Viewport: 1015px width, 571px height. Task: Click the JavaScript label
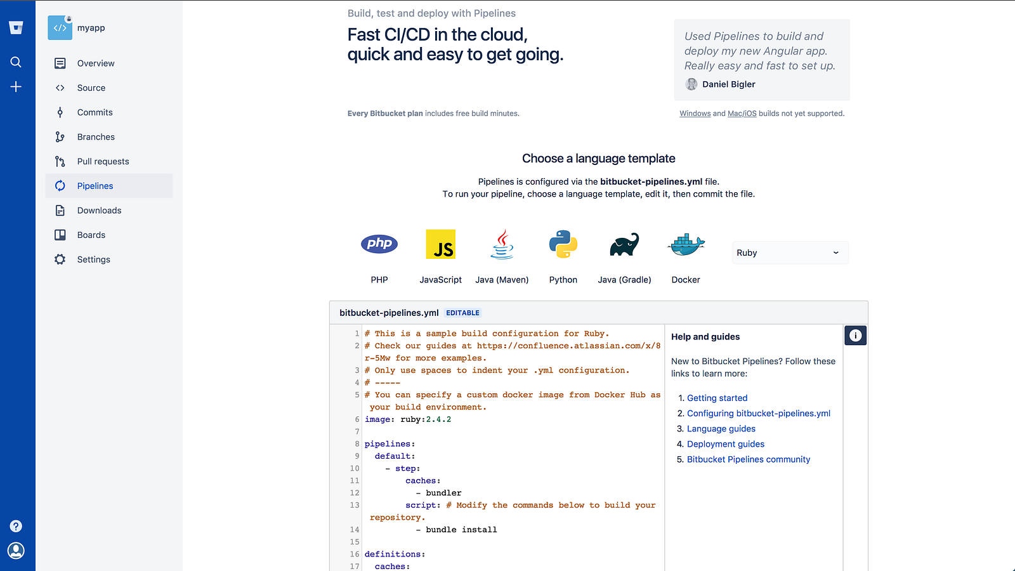pos(441,280)
